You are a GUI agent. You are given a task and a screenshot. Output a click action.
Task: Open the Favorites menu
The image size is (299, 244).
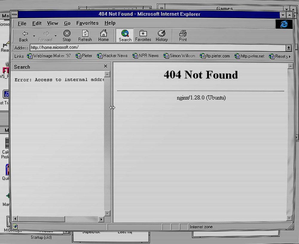87,23
